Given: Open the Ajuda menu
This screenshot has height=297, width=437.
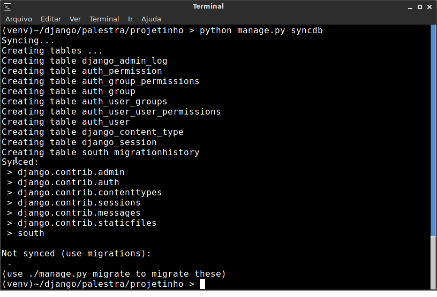Looking at the screenshot, I should [151, 19].
